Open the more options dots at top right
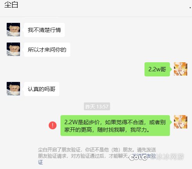The height and width of the screenshot is (169, 192). 190,7
